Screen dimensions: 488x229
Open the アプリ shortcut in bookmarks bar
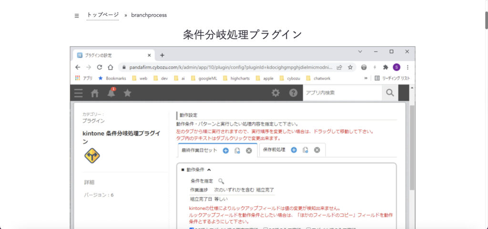coord(84,79)
